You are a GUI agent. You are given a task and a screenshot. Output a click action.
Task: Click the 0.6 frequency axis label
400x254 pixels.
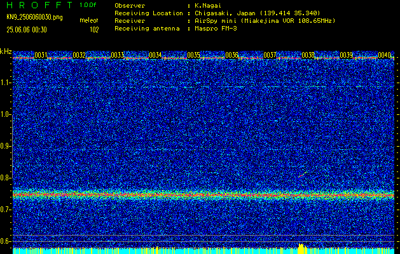[x=5, y=241]
